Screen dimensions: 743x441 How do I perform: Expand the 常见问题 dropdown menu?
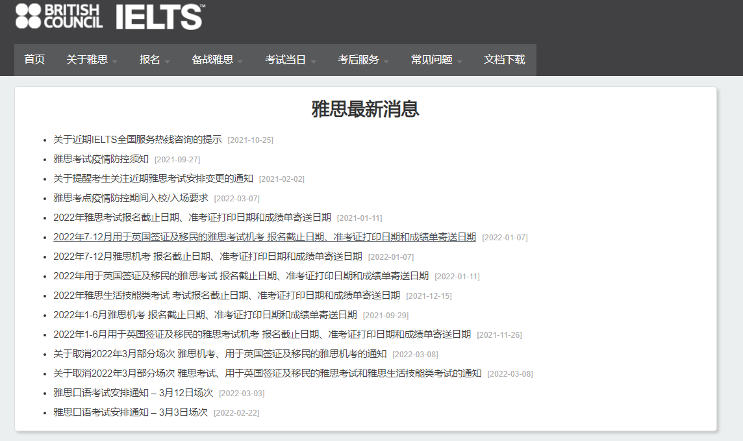pyautogui.click(x=436, y=60)
